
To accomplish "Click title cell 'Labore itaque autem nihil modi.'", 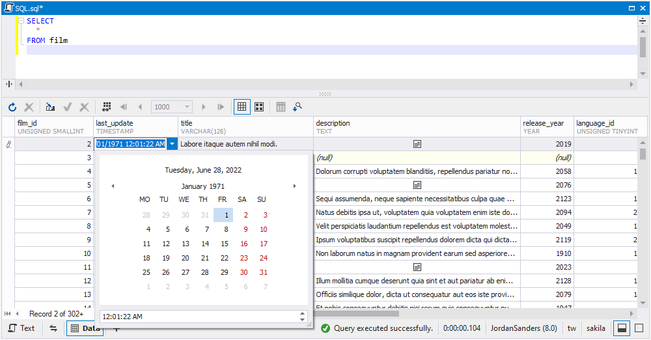I will pos(245,144).
